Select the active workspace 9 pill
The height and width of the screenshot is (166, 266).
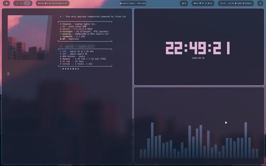coord(27,3)
